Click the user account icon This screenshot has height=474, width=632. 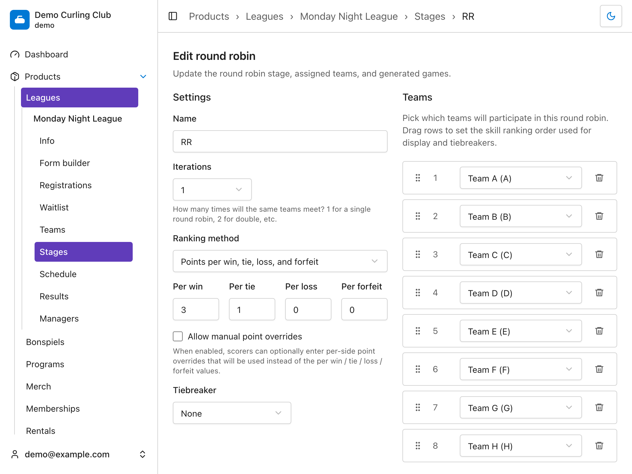(15, 454)
